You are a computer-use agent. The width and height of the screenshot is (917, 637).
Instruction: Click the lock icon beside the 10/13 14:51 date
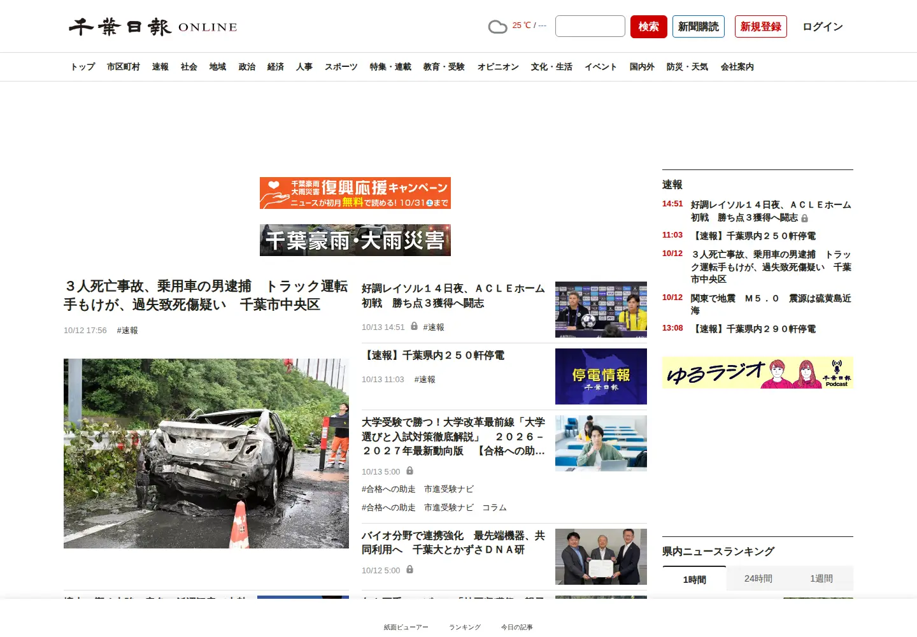click(x=414, y=326)
